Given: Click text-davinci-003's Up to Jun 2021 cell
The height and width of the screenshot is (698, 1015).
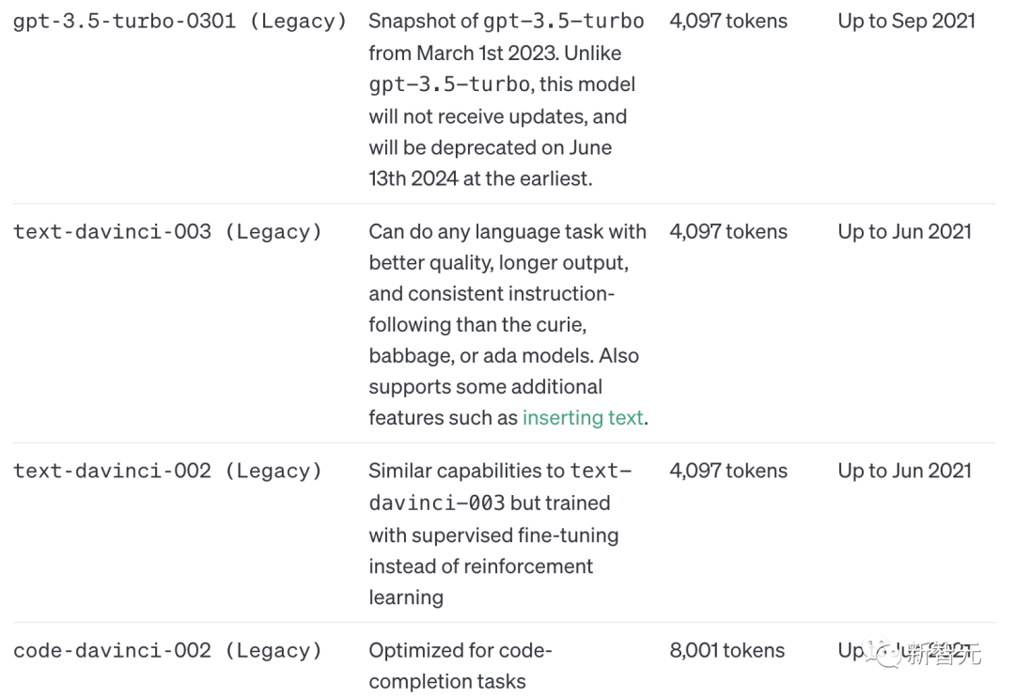Looking at the screenshot, I should coord(904,232).
